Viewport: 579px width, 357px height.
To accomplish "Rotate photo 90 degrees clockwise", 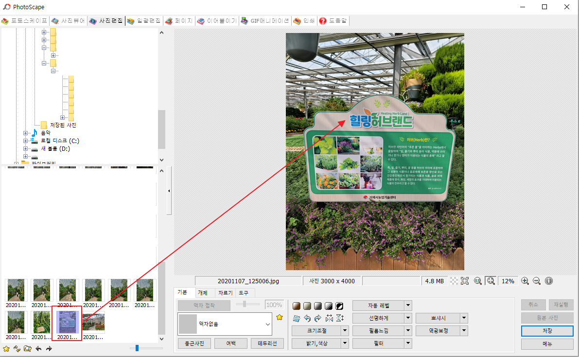I will [x=318, y=318].
